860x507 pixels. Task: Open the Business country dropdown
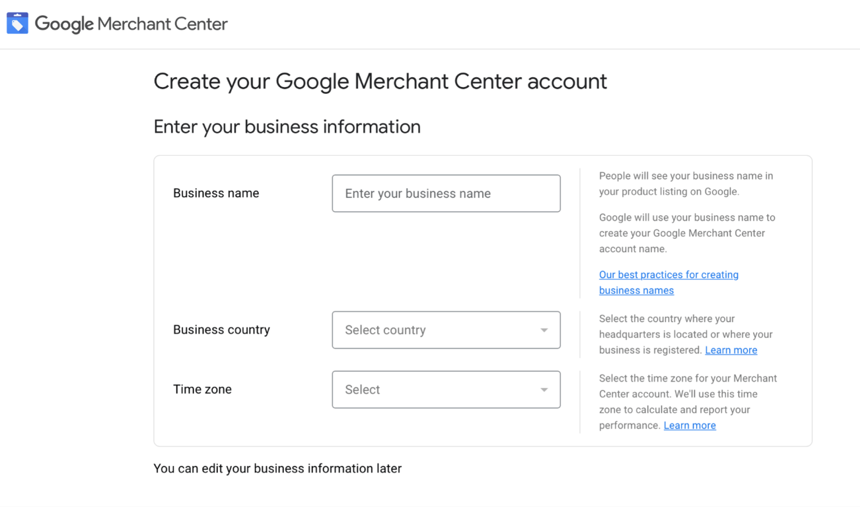(x=436, y=330)
